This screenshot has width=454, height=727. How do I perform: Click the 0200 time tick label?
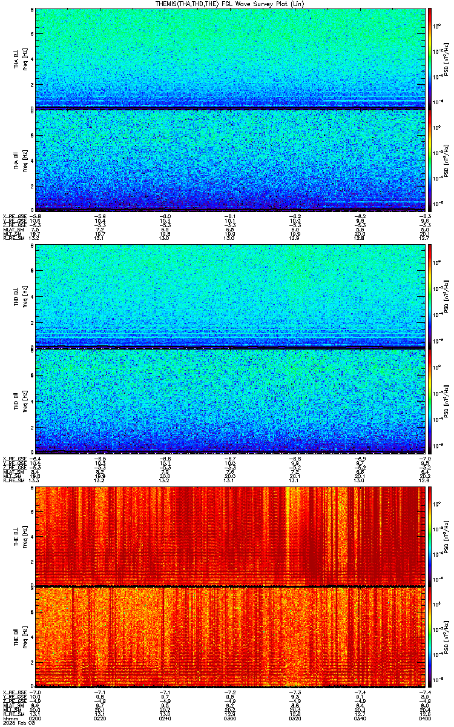pyautogui.click(x=36, y=718)
